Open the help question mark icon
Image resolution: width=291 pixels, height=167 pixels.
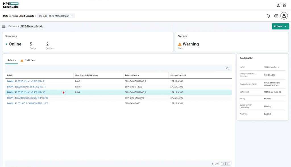tap(278, 5)
